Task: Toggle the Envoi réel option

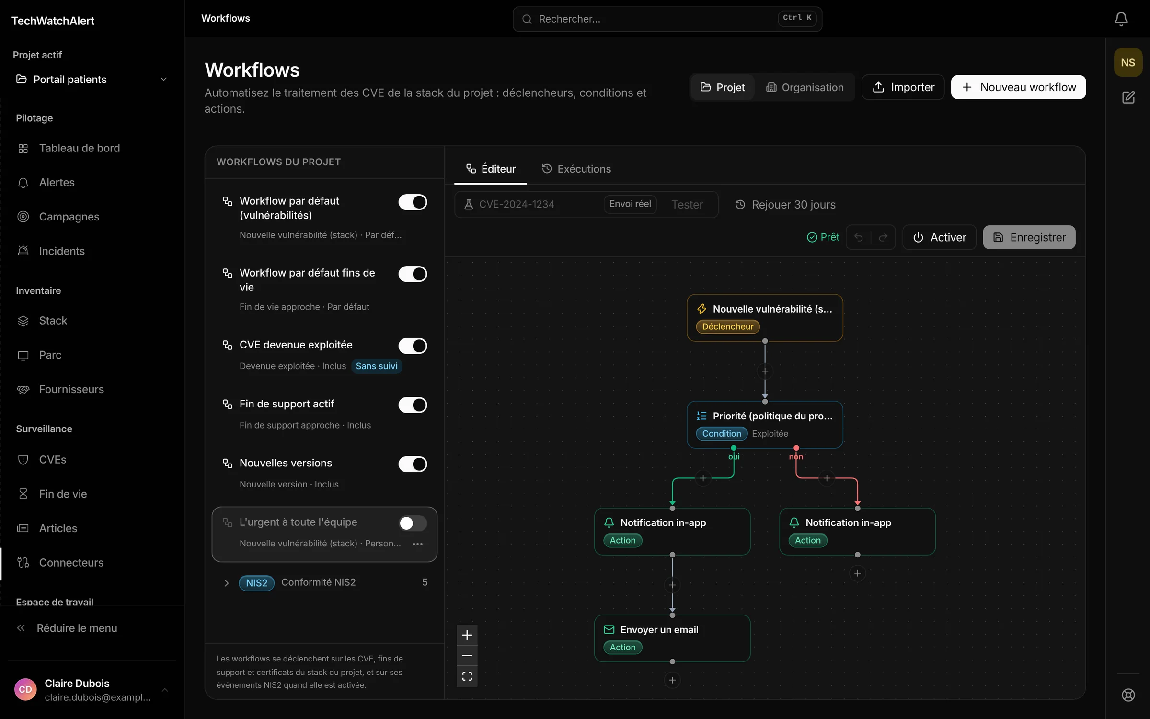Action: tap(630, 204)
